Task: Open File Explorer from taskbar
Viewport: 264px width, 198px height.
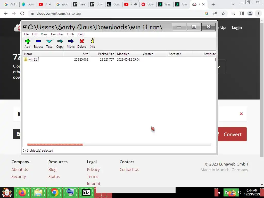Action: tap(38, 192)
